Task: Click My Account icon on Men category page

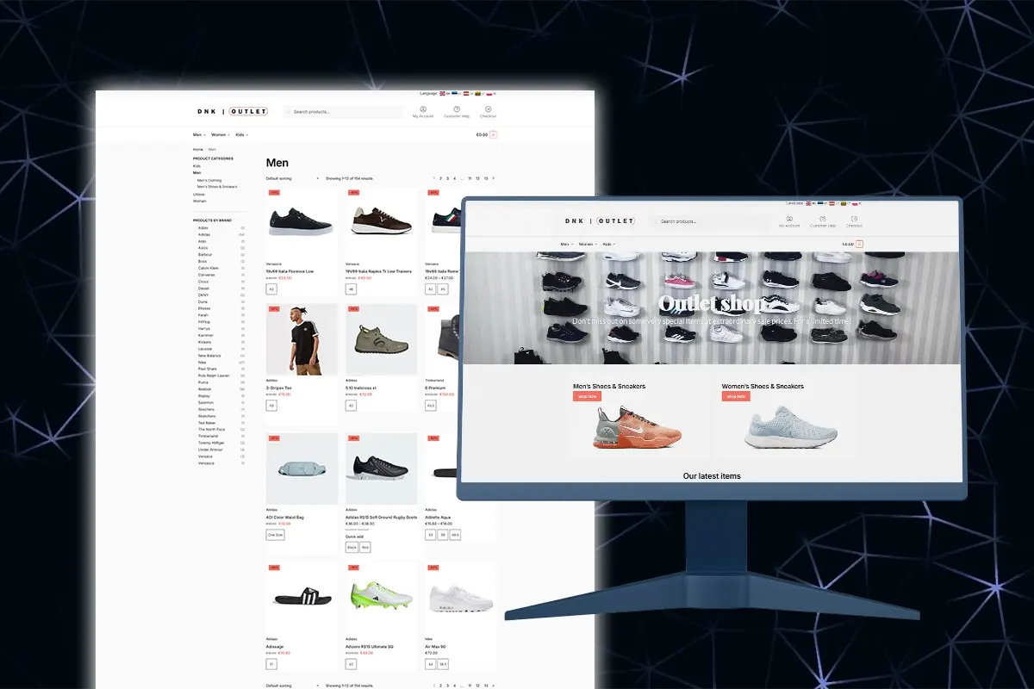Action: click(423, 110)
